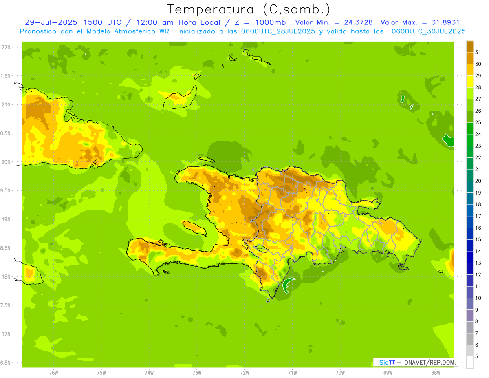Viewport: 489px width, 378px height.
Task: Pick the legend band between 29 and 30
Action: [470, 70]
